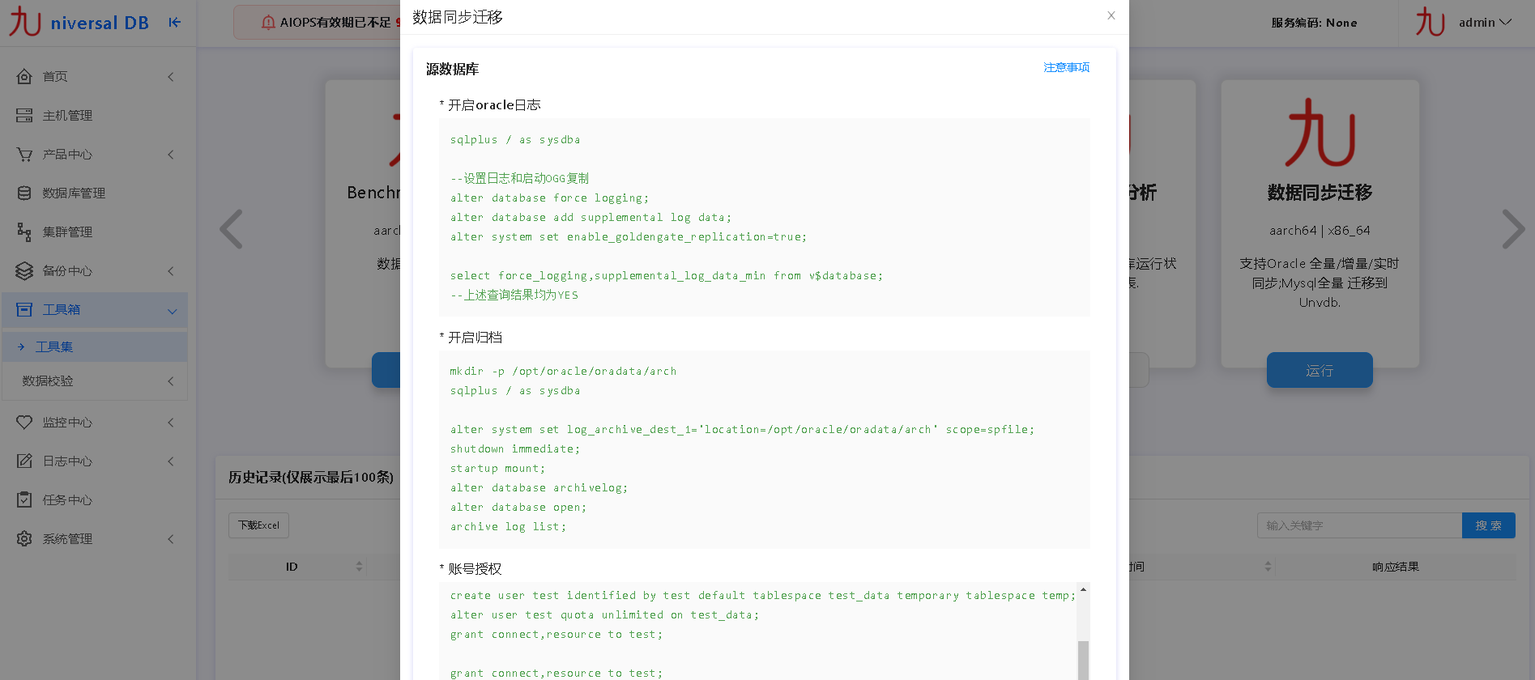1535x680 pixels.
Task: Click the next carousel arrow on right
Action: click(1512, 229)
